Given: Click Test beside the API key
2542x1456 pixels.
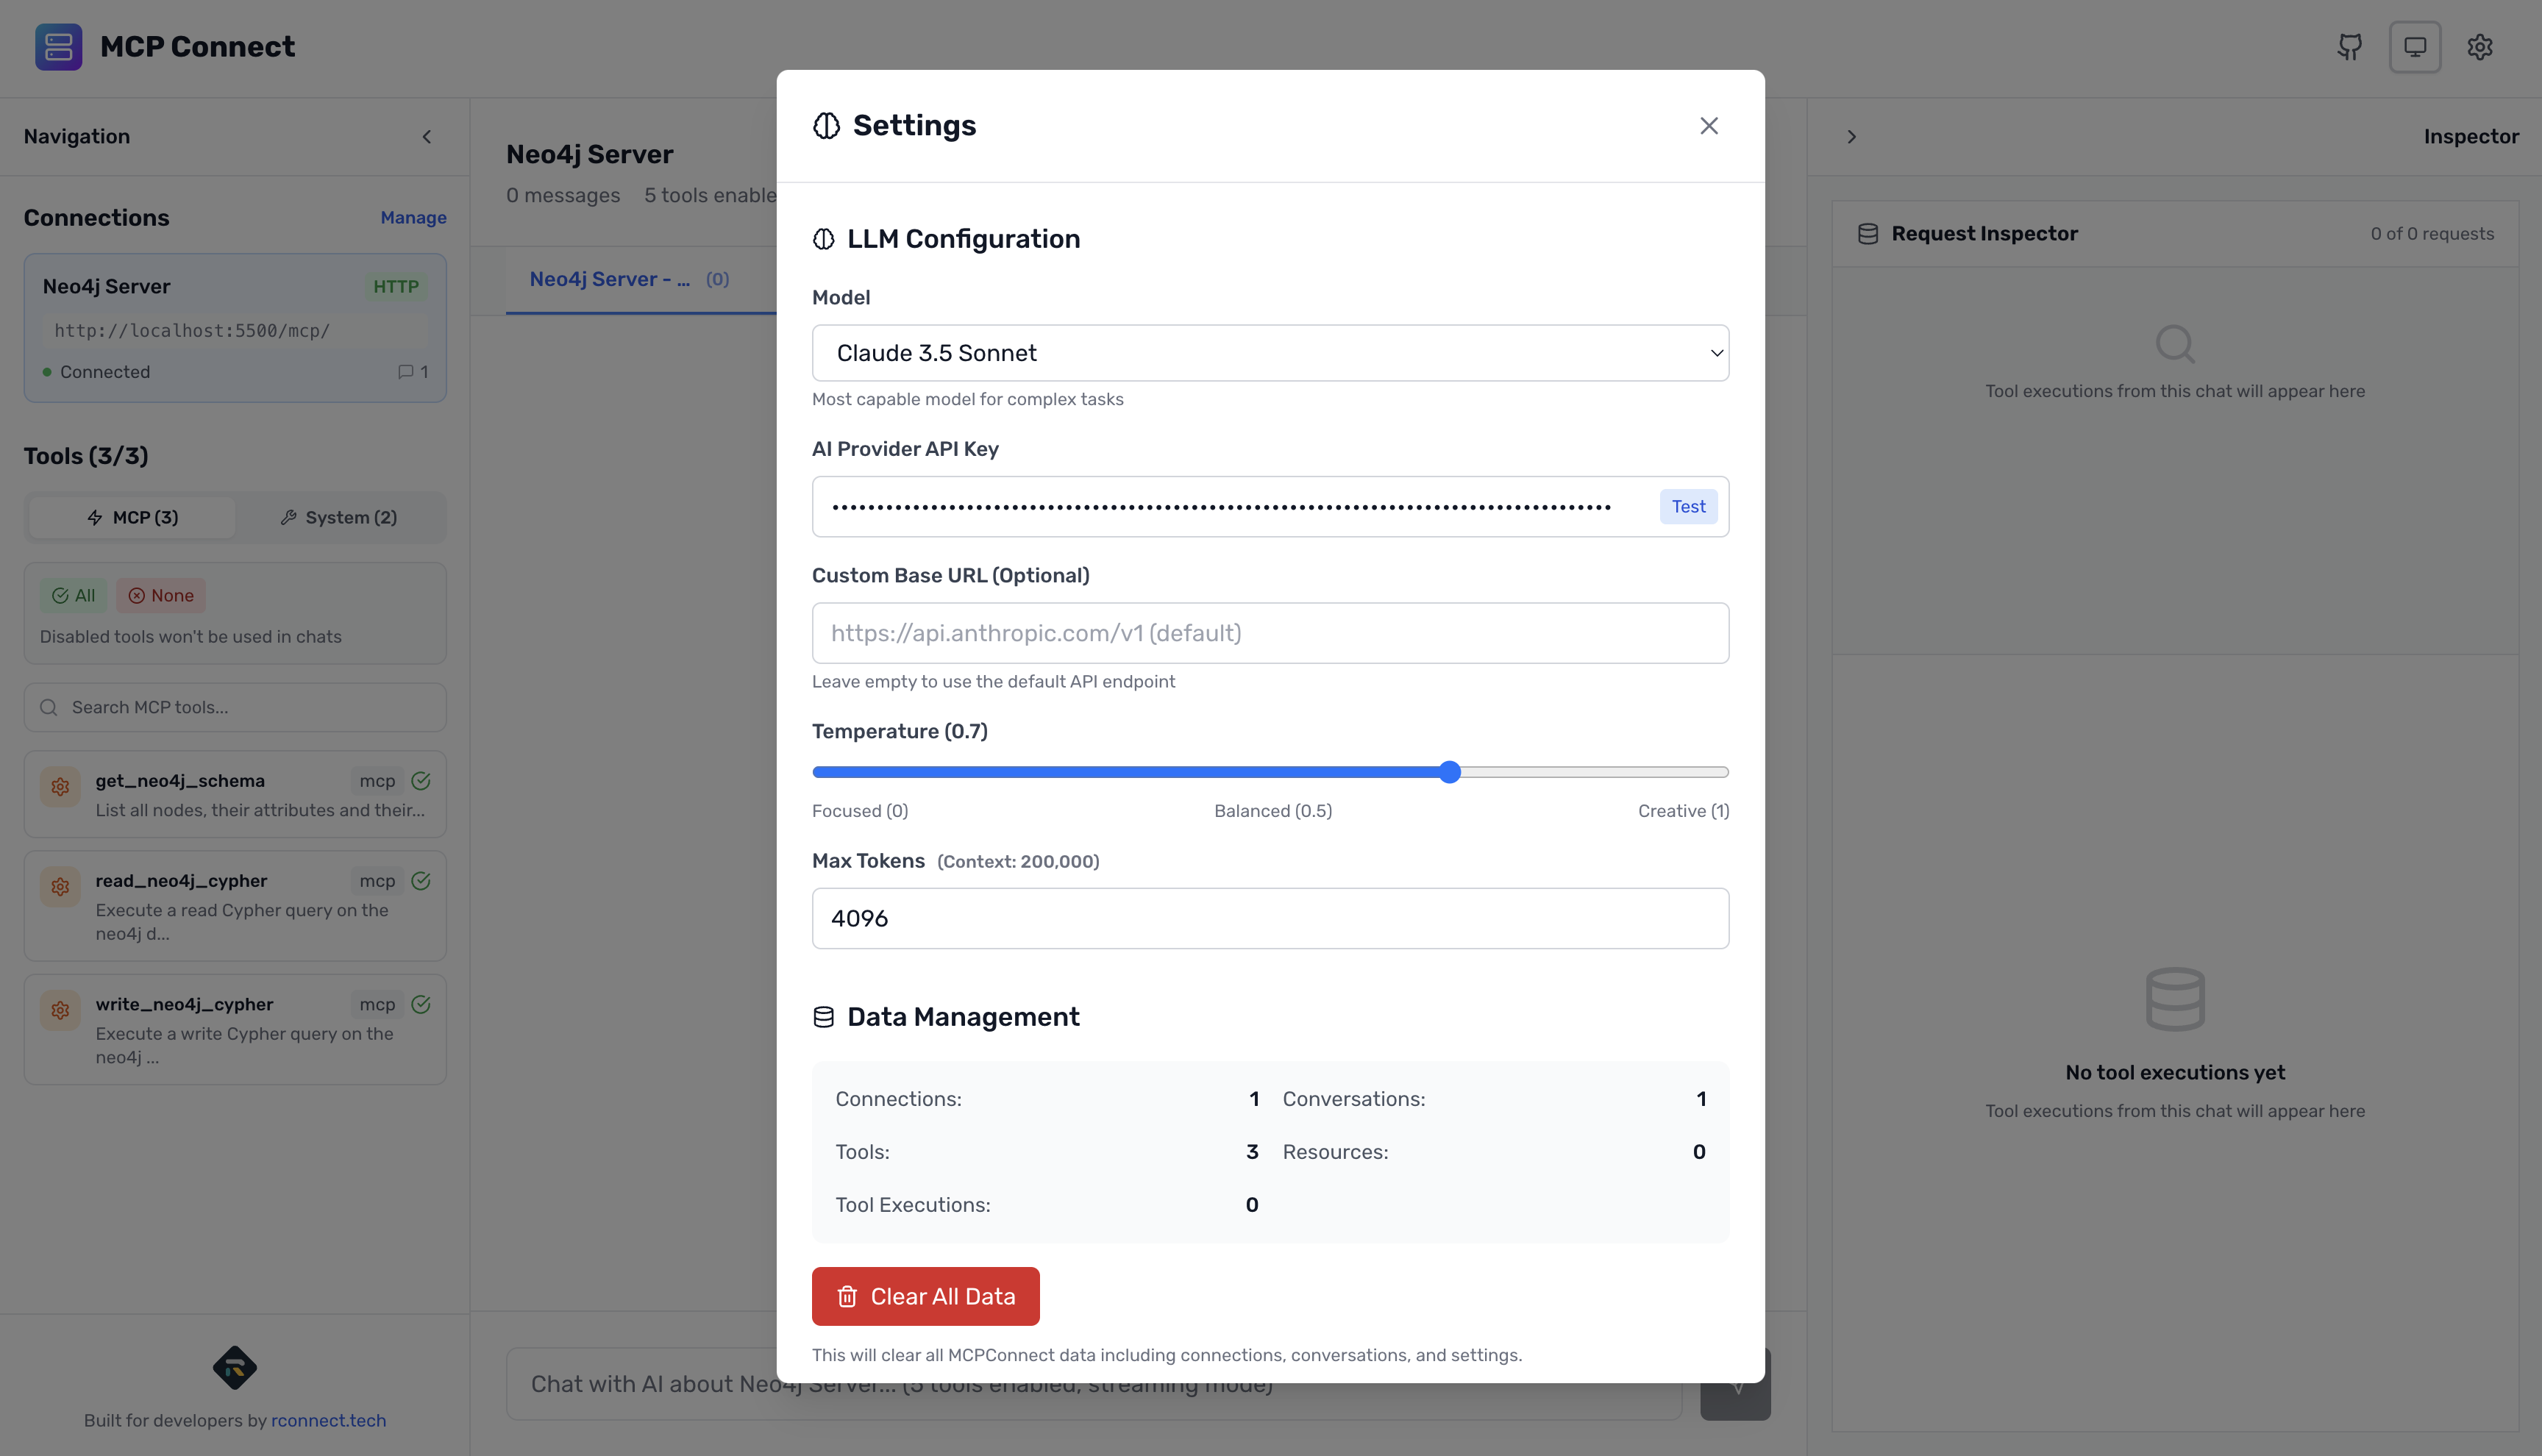Looking at the screenshot, I should click(1688, 507).
